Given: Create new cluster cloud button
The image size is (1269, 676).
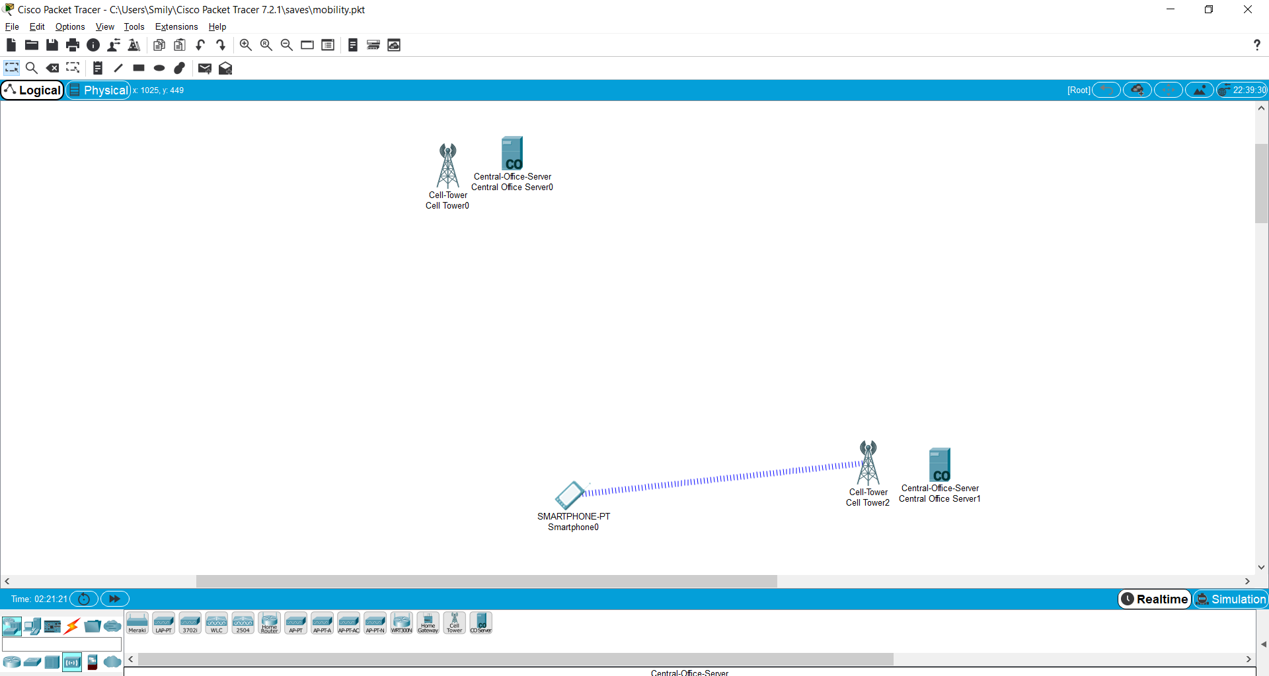Looking at the screenshot, I should point(1137,90).
